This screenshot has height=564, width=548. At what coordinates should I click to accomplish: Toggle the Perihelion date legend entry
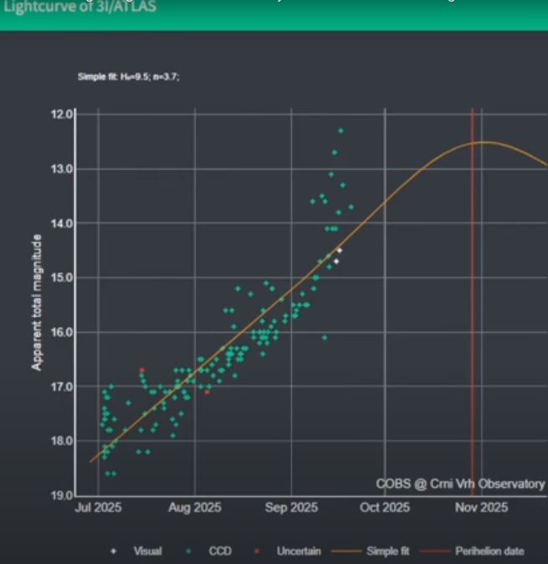coord(473,551)
